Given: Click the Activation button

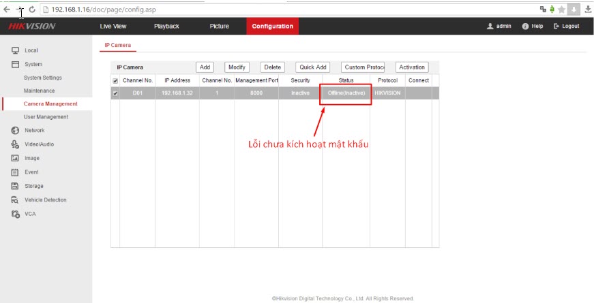Looking at the screenshot, I should point(412,67).
